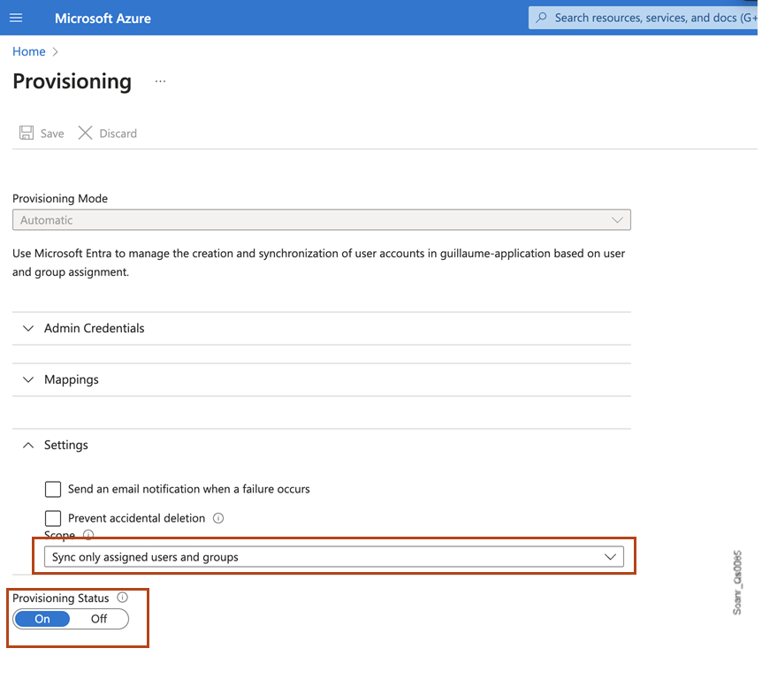Click the Discard X icon

pyautogui.click(x=85, y=133)
